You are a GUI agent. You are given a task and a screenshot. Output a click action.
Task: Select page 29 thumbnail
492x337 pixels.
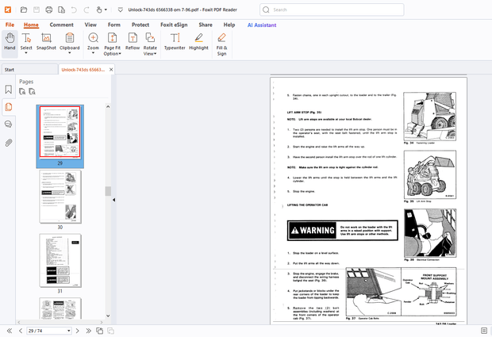[x=60, y=136]
